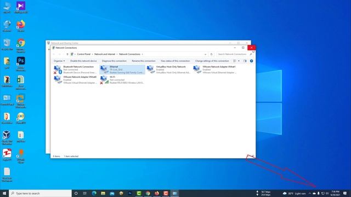Click Diagnose this connection

[x=114, y=61]
